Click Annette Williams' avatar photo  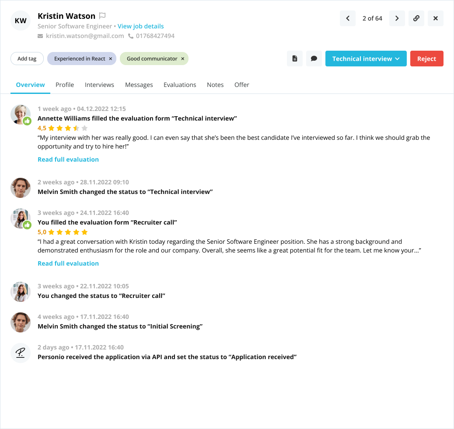(21, 114)
